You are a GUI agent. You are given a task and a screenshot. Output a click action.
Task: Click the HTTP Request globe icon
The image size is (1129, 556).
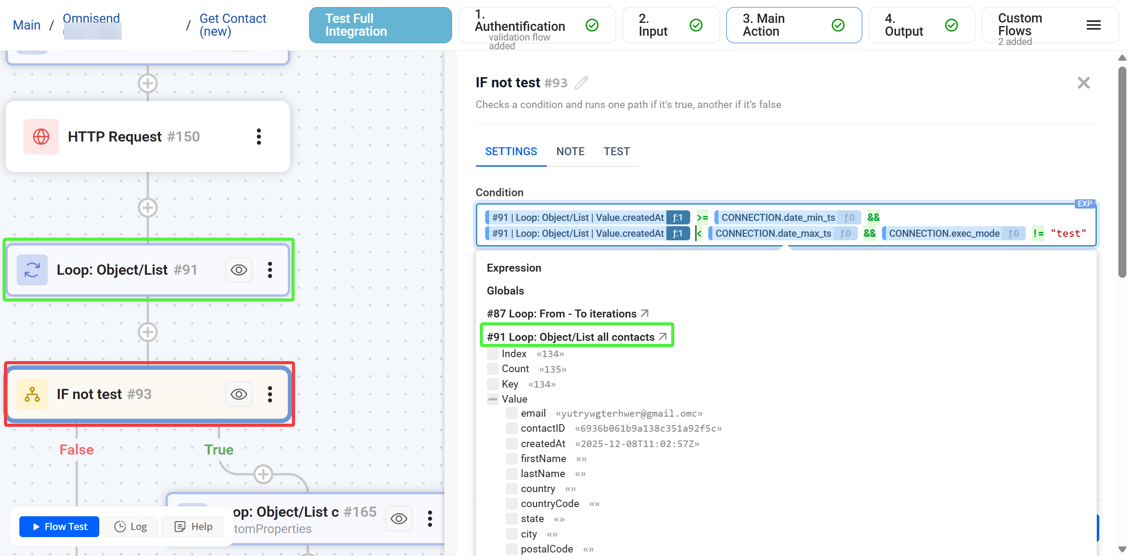41,137
